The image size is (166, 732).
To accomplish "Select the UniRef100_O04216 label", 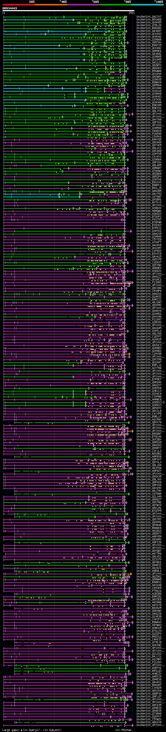I will (x=149, y=91).
